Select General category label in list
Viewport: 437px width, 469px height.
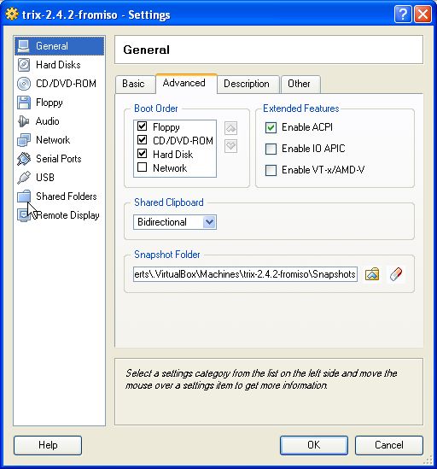coord(52,46)
